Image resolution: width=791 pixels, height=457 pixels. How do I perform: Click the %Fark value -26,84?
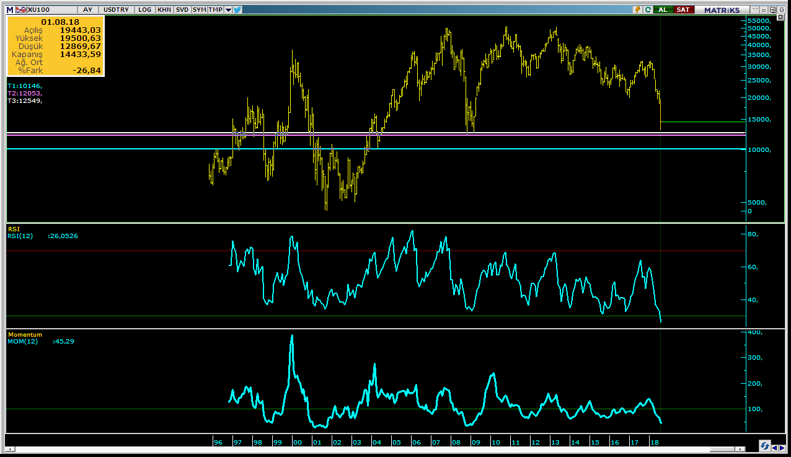[87, 70]
